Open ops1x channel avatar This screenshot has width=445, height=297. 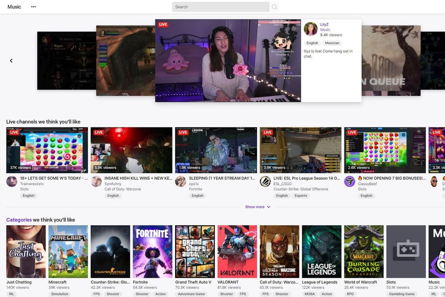[180, 181]
